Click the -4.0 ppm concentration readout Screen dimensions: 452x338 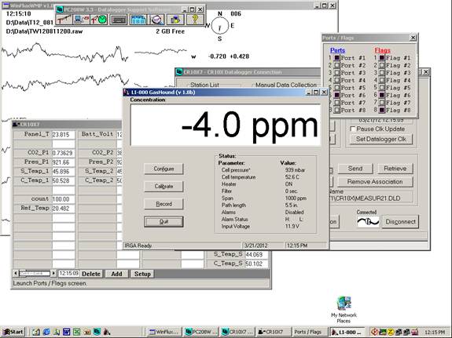coord(225,125)
